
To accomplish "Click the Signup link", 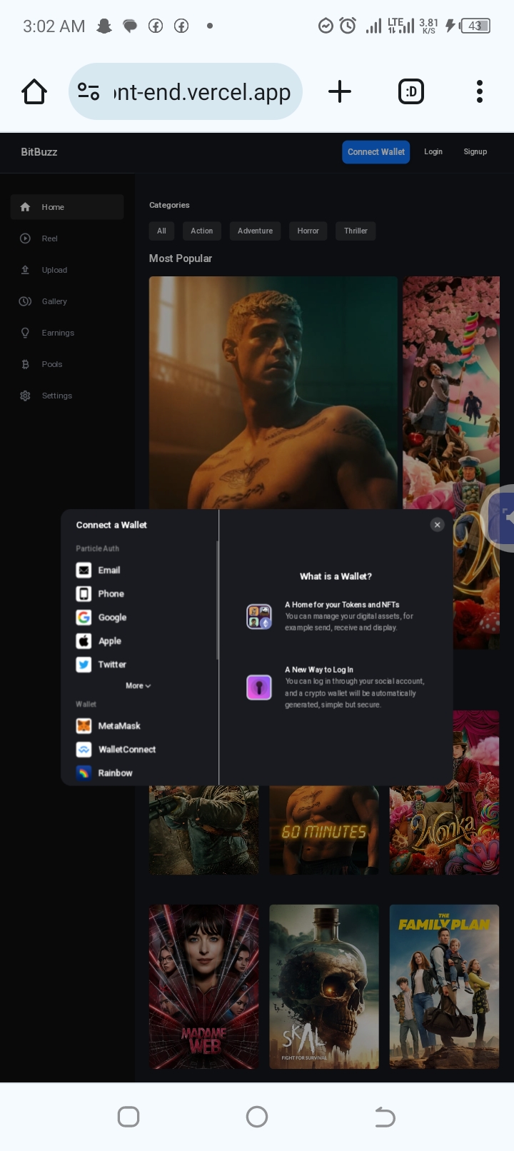I will [x=475, y=152].
